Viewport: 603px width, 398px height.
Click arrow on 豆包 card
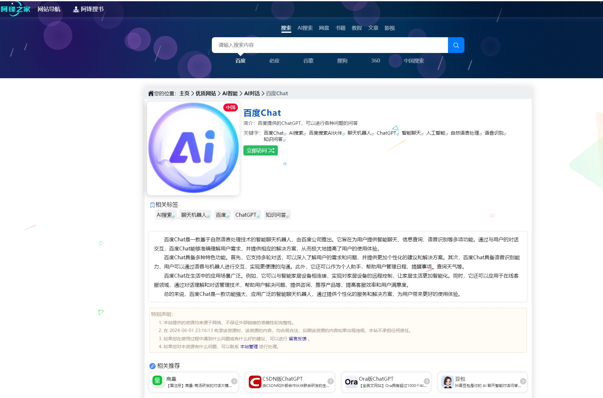[523, 381]
